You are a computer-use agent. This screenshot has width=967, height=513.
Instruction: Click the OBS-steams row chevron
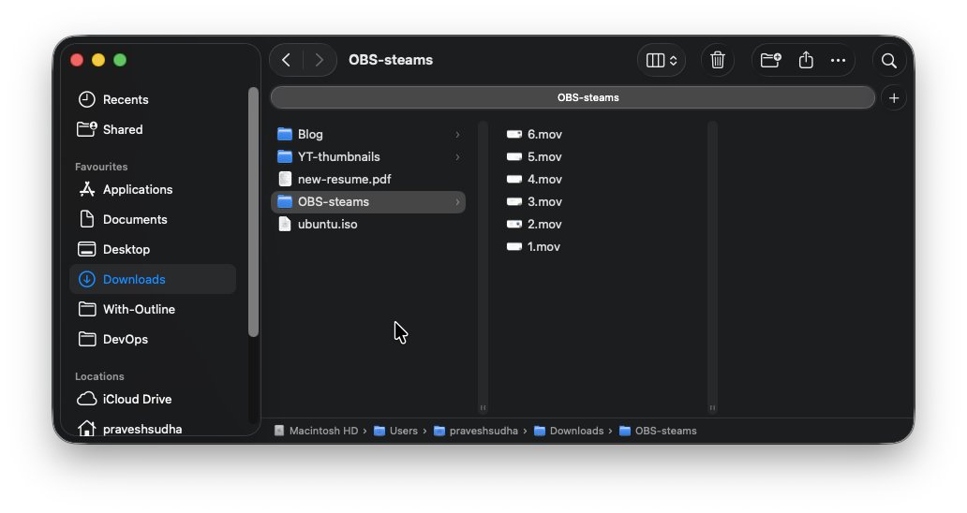point(457,202)
